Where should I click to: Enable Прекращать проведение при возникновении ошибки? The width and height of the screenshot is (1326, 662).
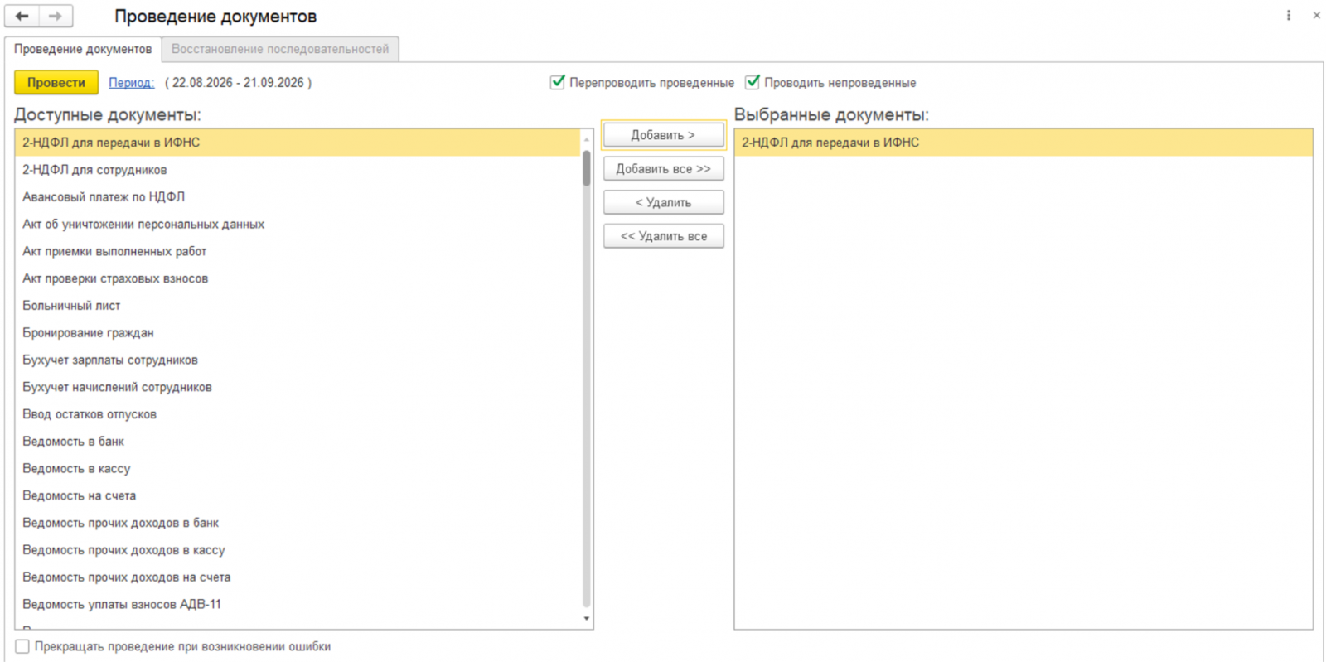point(22,646)
